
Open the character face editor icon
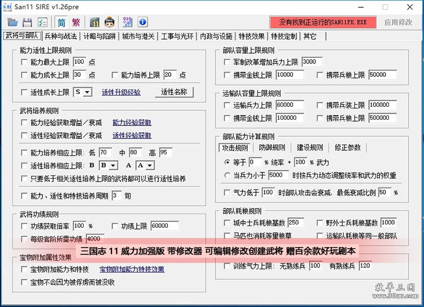[110, 22]
